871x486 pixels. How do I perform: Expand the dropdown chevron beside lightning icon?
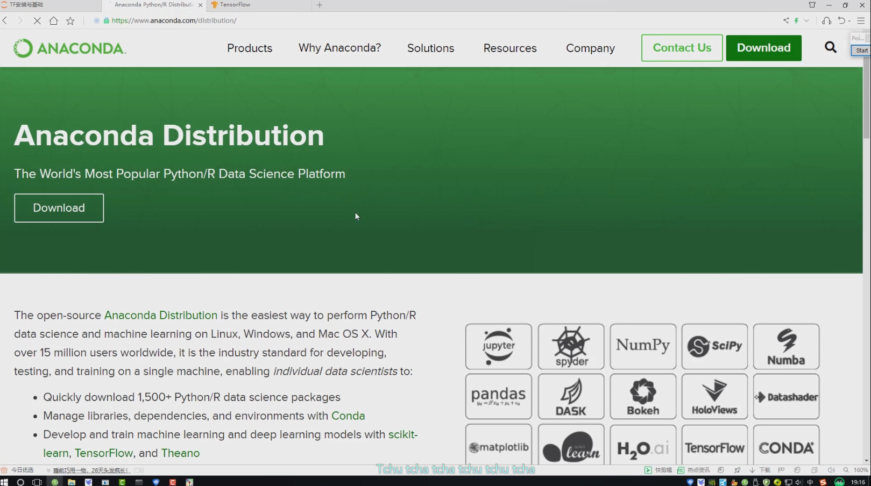[x=806, y=20]
